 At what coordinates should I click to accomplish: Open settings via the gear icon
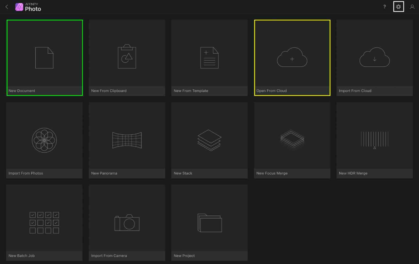pyautogui.click(x=398, y=7)
